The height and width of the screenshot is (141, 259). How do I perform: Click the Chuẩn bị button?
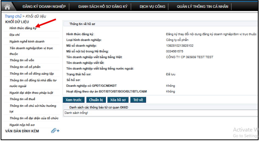(x=96, y=100)
